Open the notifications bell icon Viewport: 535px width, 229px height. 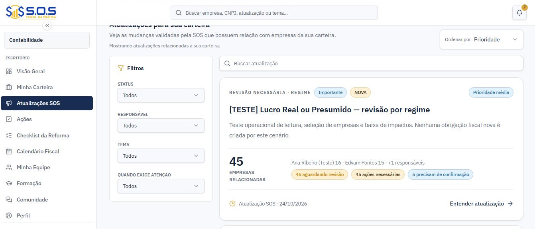(x=519, y=13)
